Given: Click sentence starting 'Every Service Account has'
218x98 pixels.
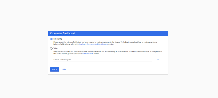Looking at the screenshot, I should coord(108,52).
